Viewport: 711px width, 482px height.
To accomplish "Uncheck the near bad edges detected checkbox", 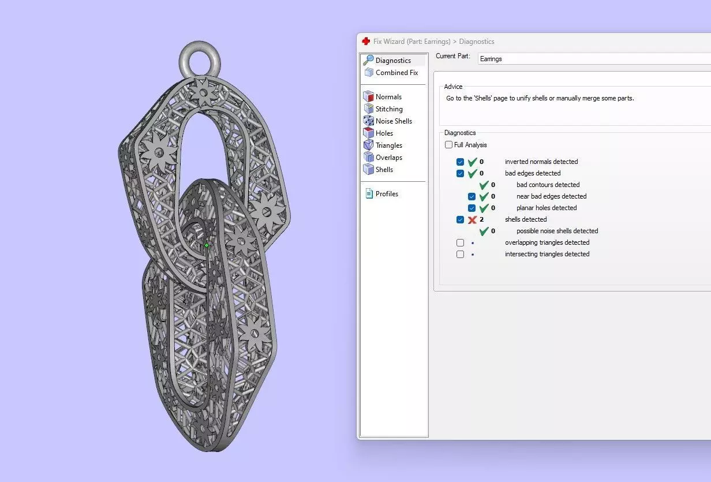I will click(x=471, y=196).
